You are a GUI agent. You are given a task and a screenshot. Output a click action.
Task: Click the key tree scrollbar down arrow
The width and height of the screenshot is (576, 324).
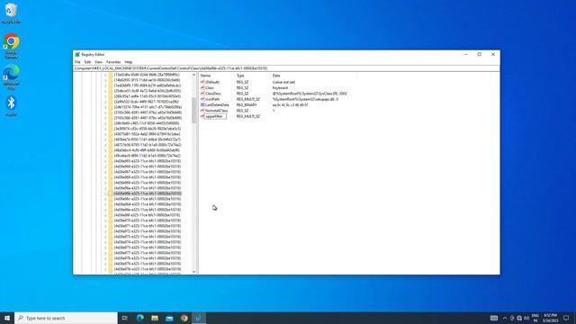point(194,272)
